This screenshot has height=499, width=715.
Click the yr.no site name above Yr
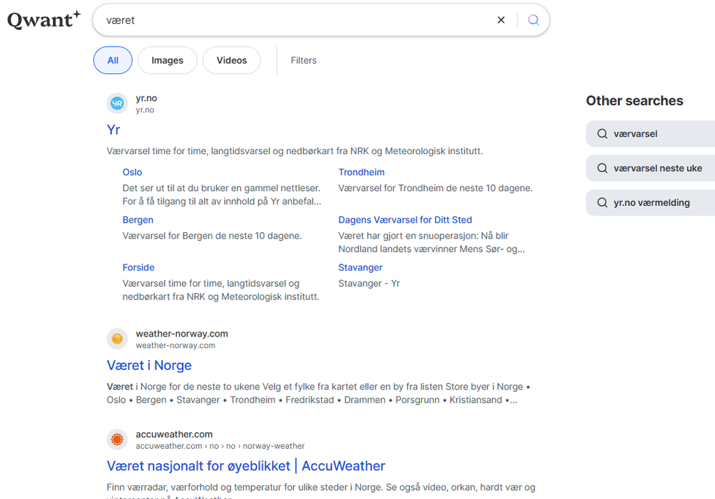point(147,98)
